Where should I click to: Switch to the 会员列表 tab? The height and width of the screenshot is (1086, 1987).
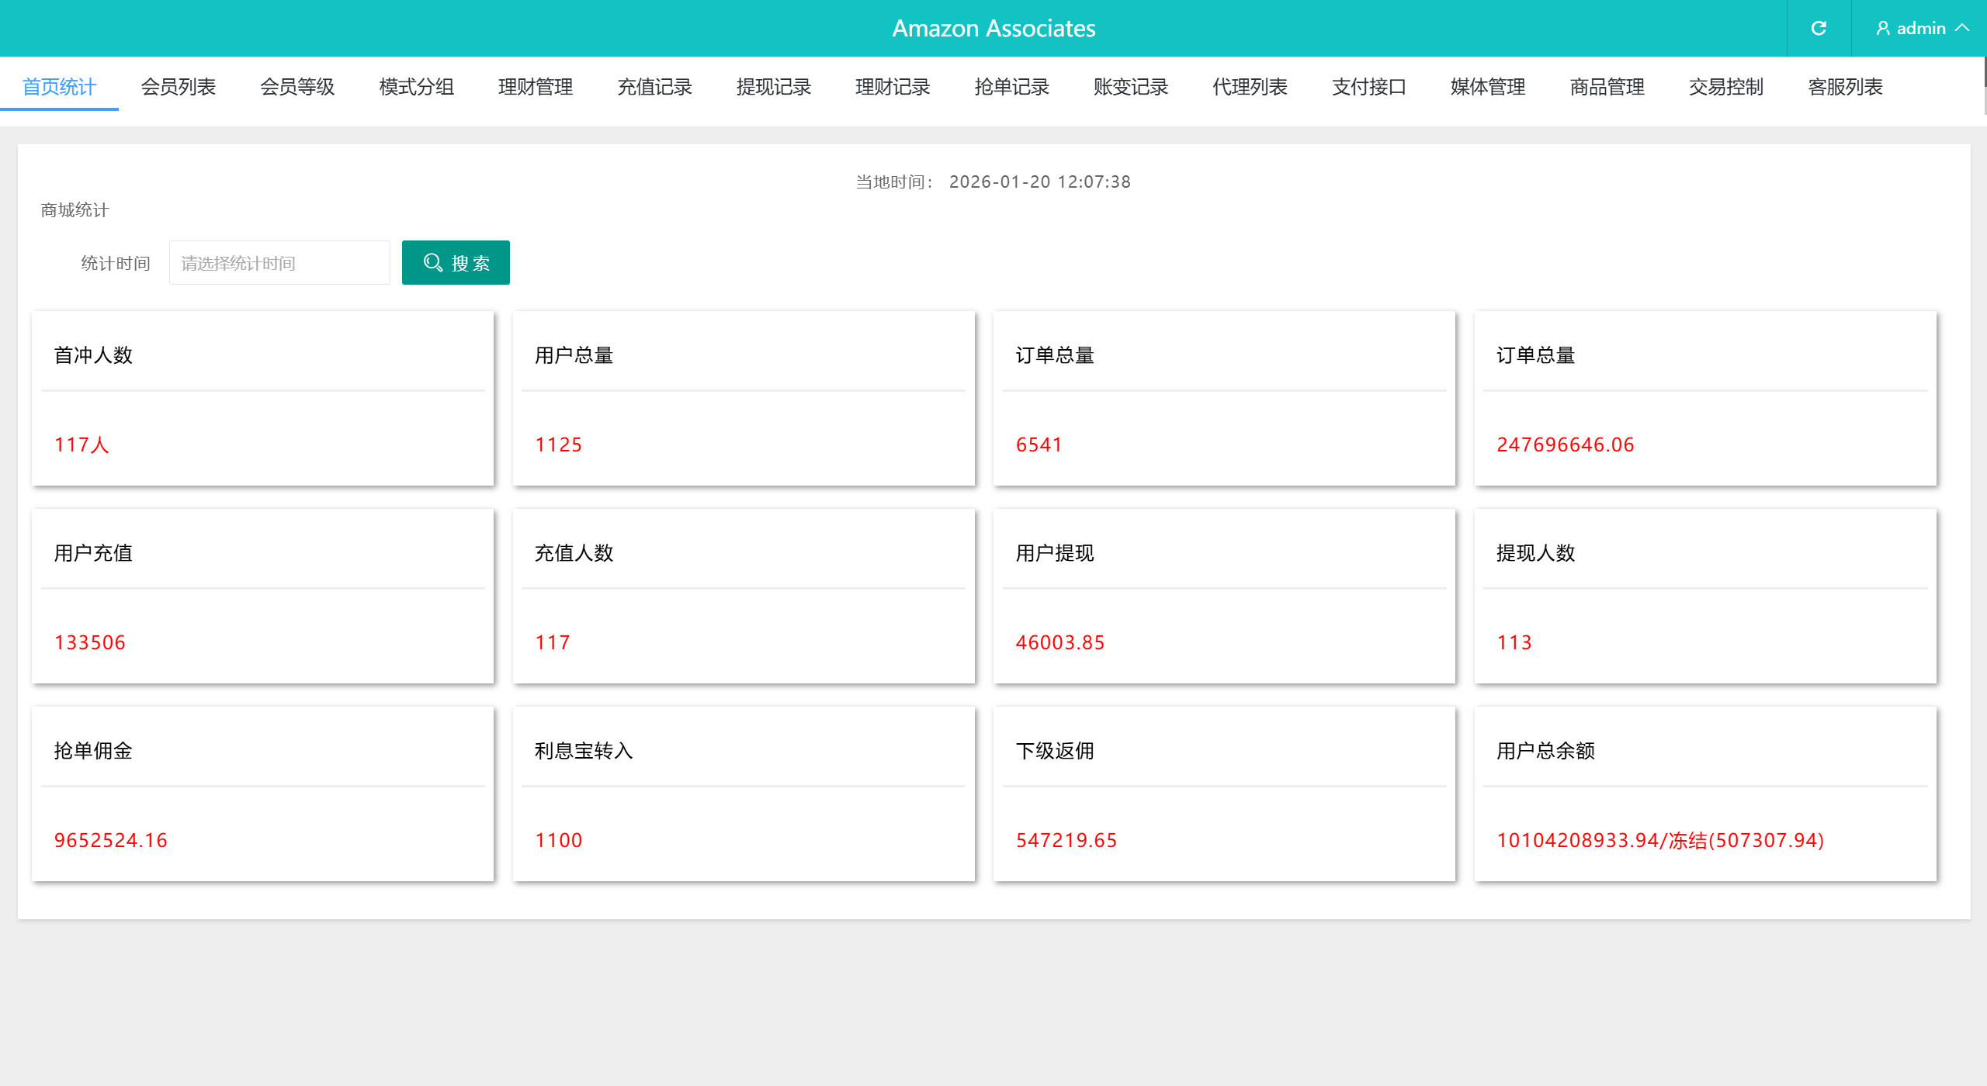[x=178, y=87]
